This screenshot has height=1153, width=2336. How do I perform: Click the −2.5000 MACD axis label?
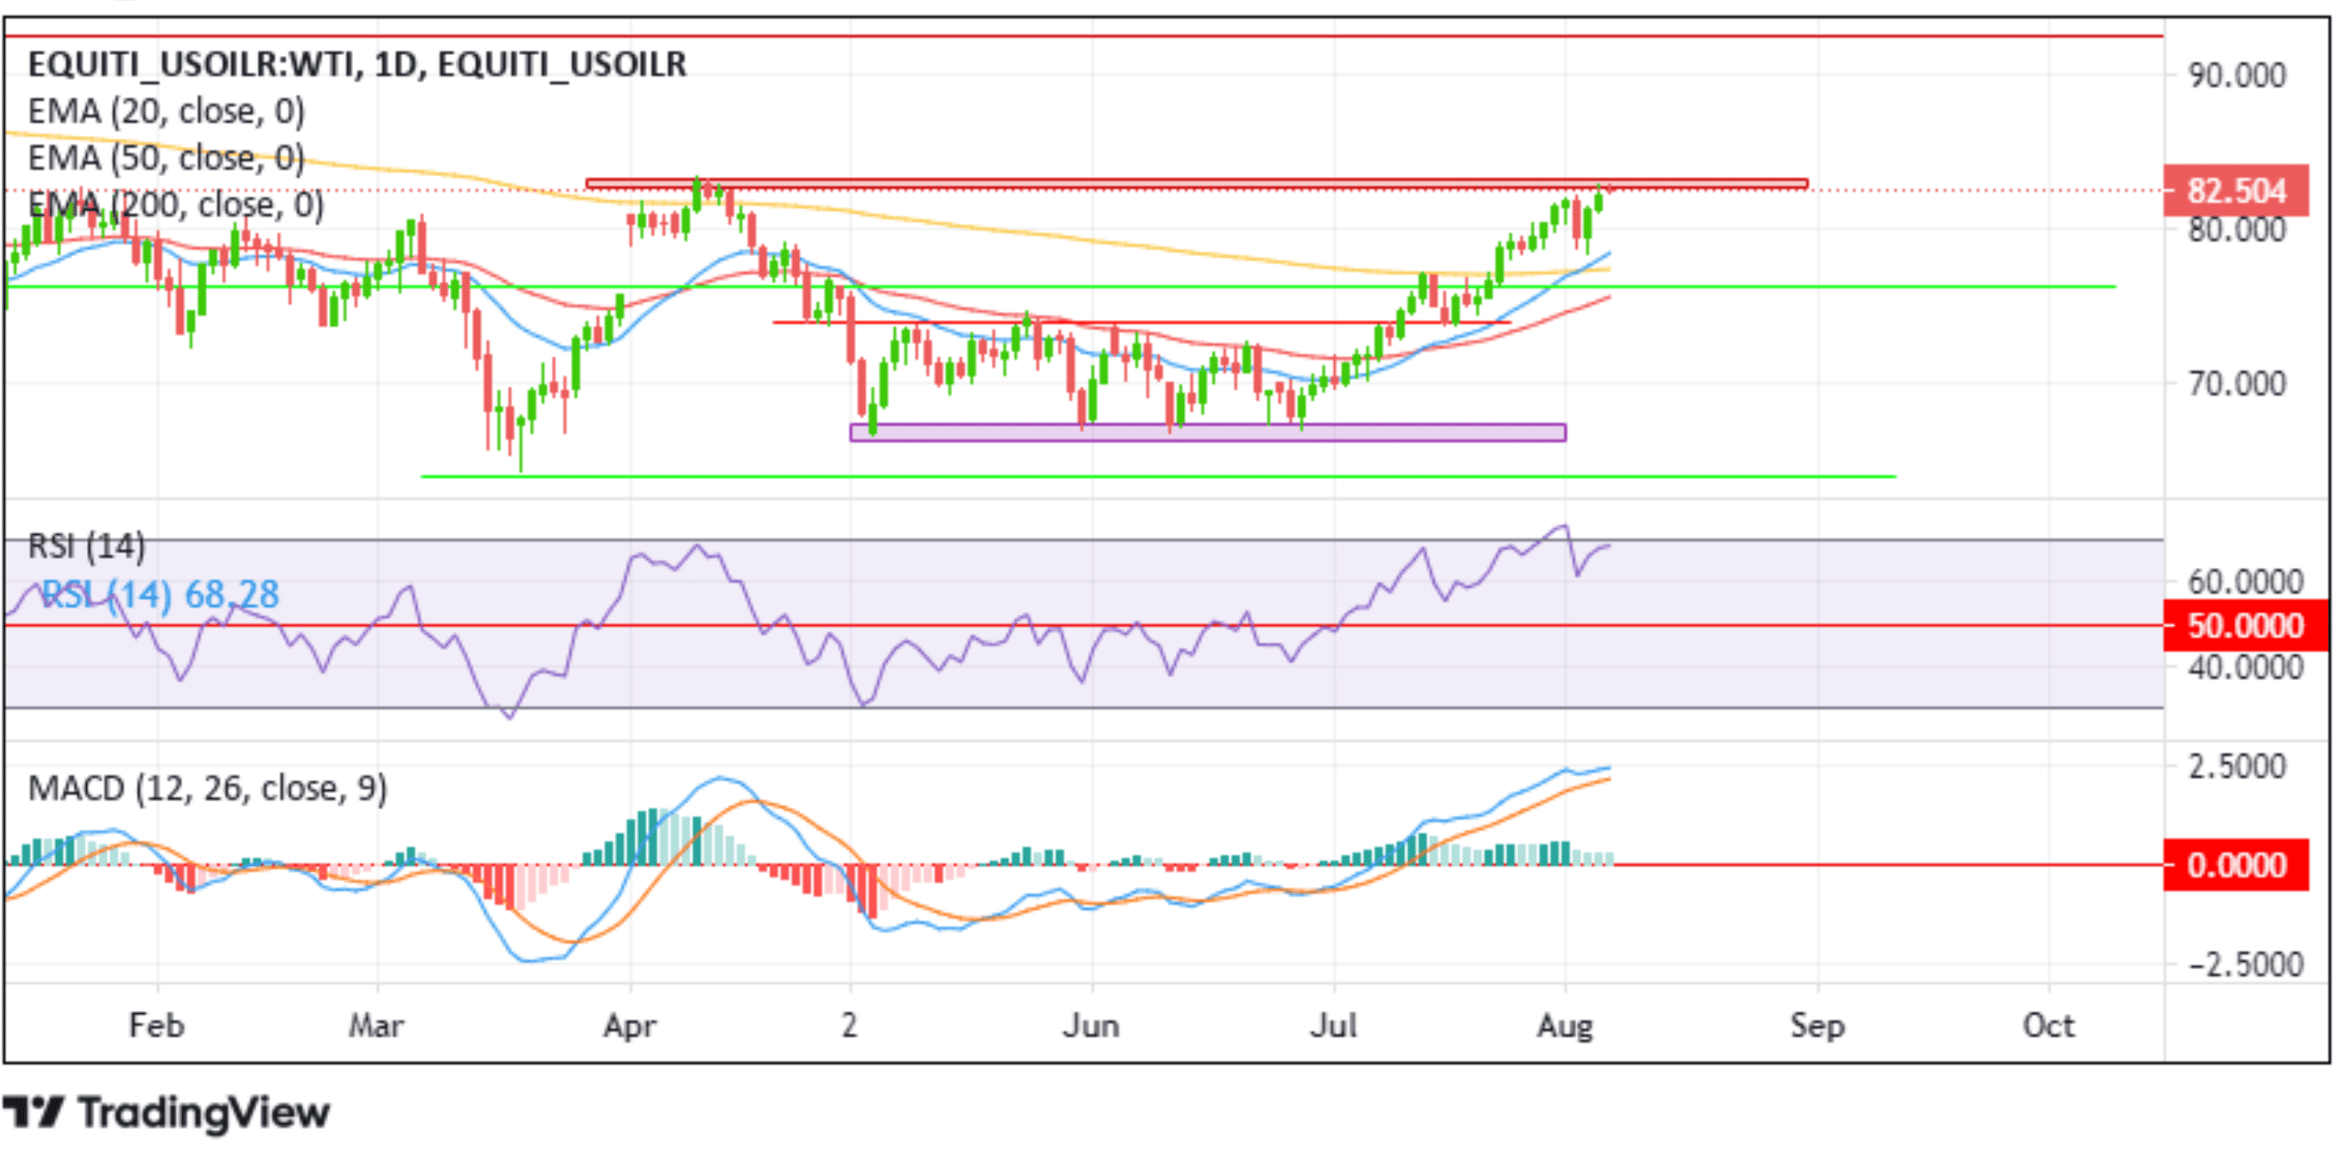(x=2245, y=964)
